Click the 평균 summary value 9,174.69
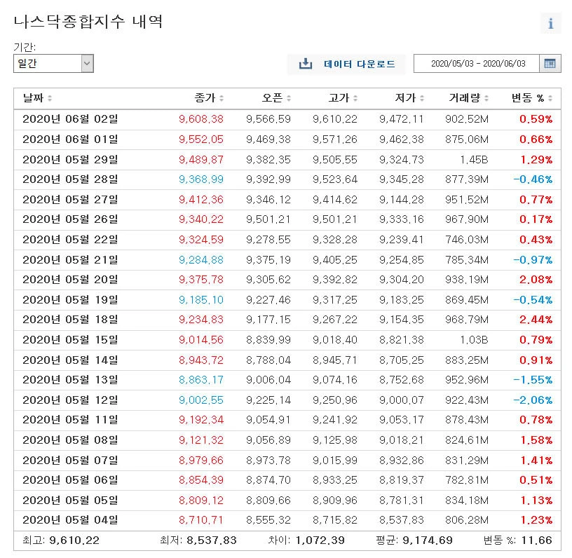This screenshot has width=572, height=558. [428, 540]
